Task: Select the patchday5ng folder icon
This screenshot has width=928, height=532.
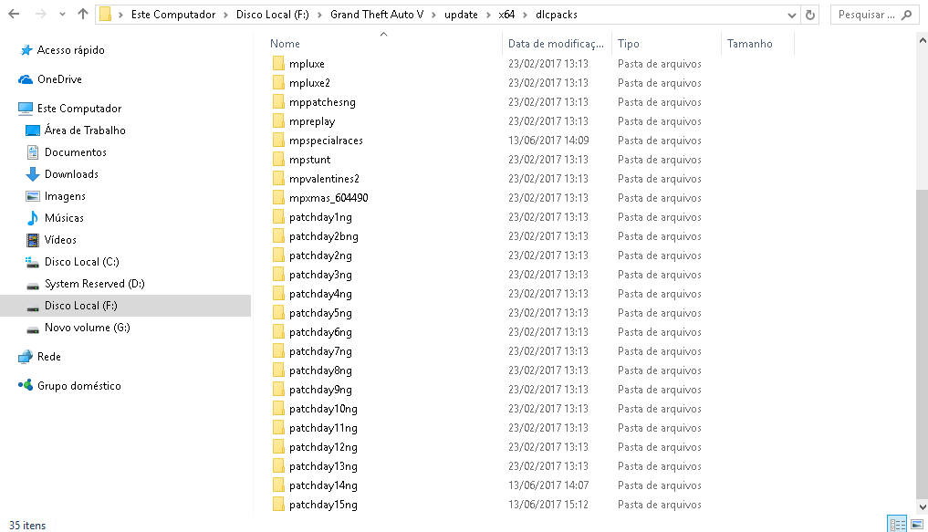Action: click(x=278, y=312)
